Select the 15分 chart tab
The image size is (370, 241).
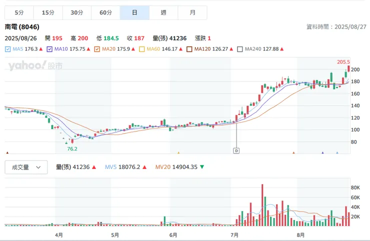pos(48,12)
